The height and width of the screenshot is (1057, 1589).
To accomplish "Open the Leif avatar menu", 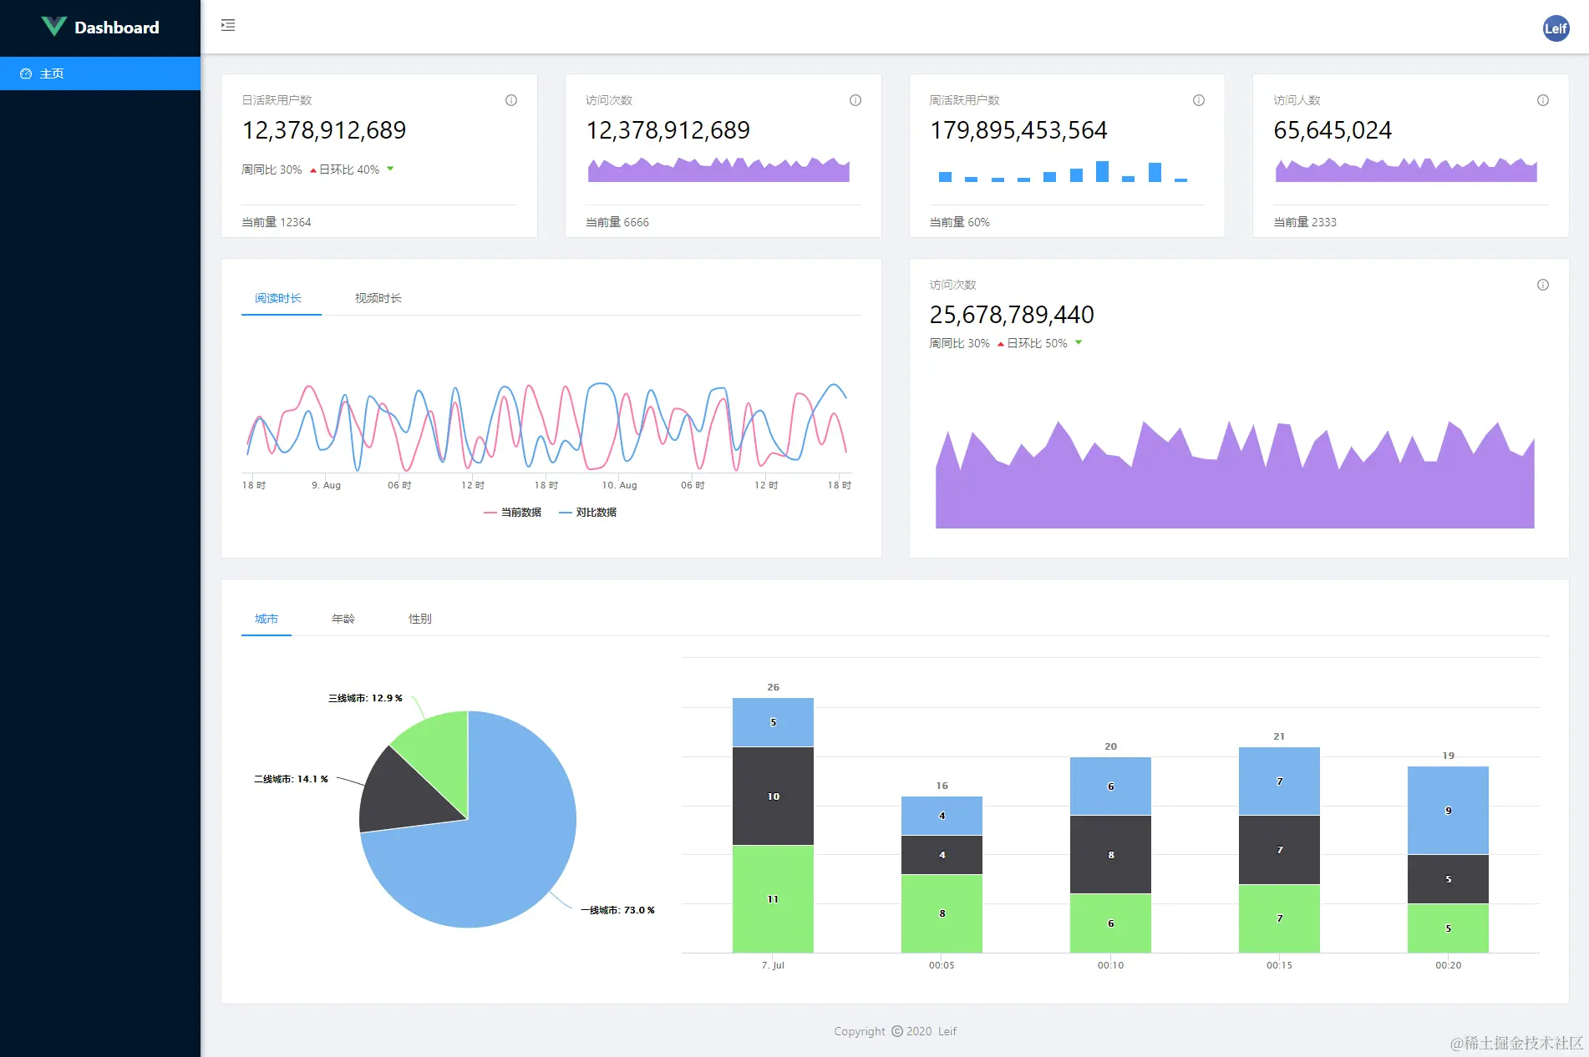I will click(1555, 28).
